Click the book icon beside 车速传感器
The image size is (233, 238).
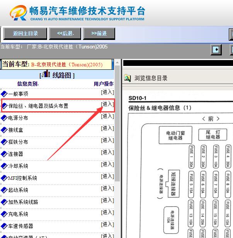[x=4, y=226]
